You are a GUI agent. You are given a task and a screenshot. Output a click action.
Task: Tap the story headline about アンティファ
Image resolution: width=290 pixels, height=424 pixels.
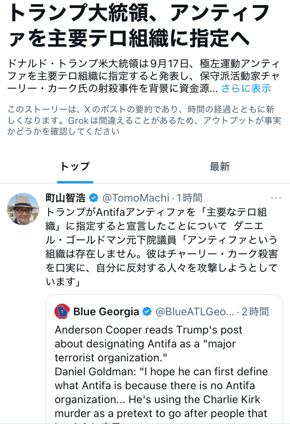[x=139, y=26]
